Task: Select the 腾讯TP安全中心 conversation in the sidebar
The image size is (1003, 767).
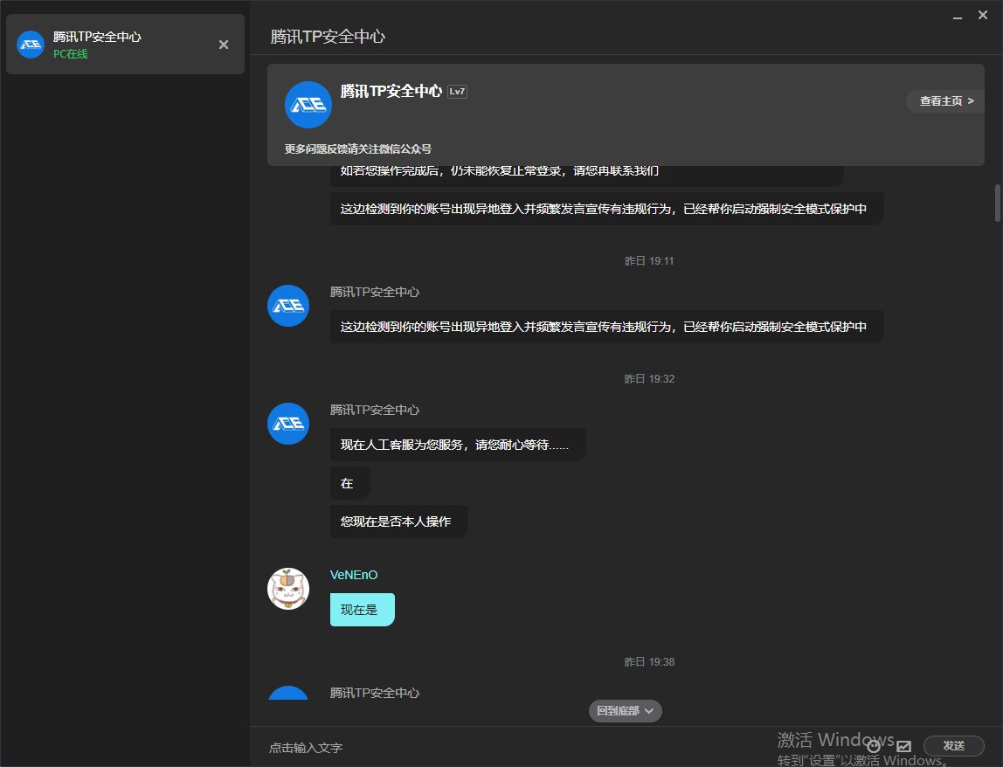Action: (126, 45)
